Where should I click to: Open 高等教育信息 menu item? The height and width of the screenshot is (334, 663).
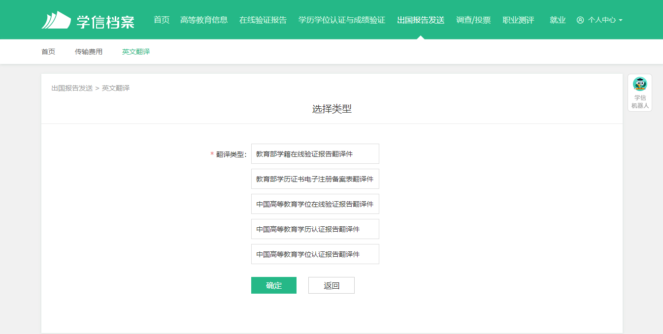click(204, 20)
